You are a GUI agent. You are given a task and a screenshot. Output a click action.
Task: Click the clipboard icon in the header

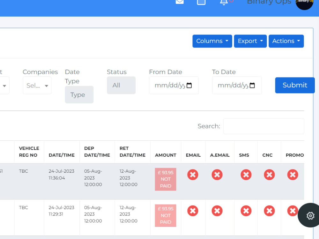201,2
